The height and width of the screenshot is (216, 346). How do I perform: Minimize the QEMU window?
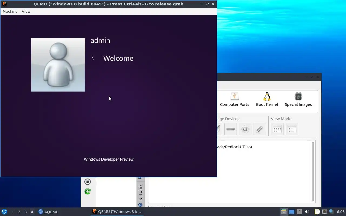click(202, 4)
